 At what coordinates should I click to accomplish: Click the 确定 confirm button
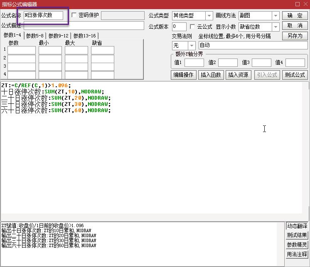click(x=295, y=15)
